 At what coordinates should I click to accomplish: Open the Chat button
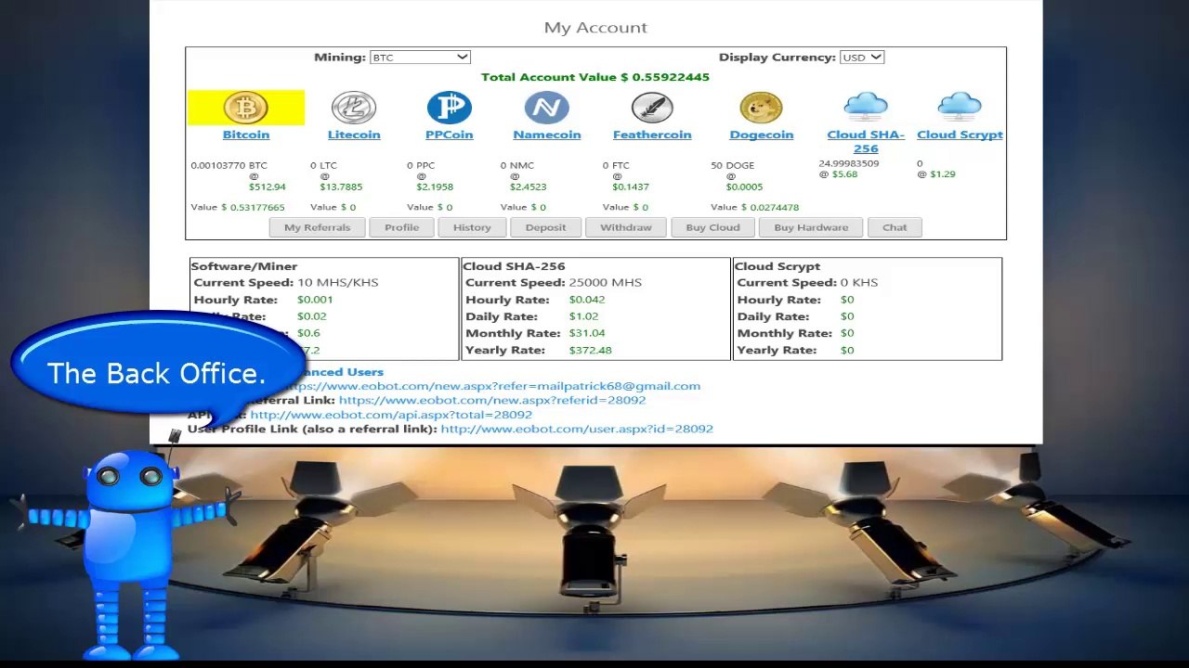coord(895,227)
